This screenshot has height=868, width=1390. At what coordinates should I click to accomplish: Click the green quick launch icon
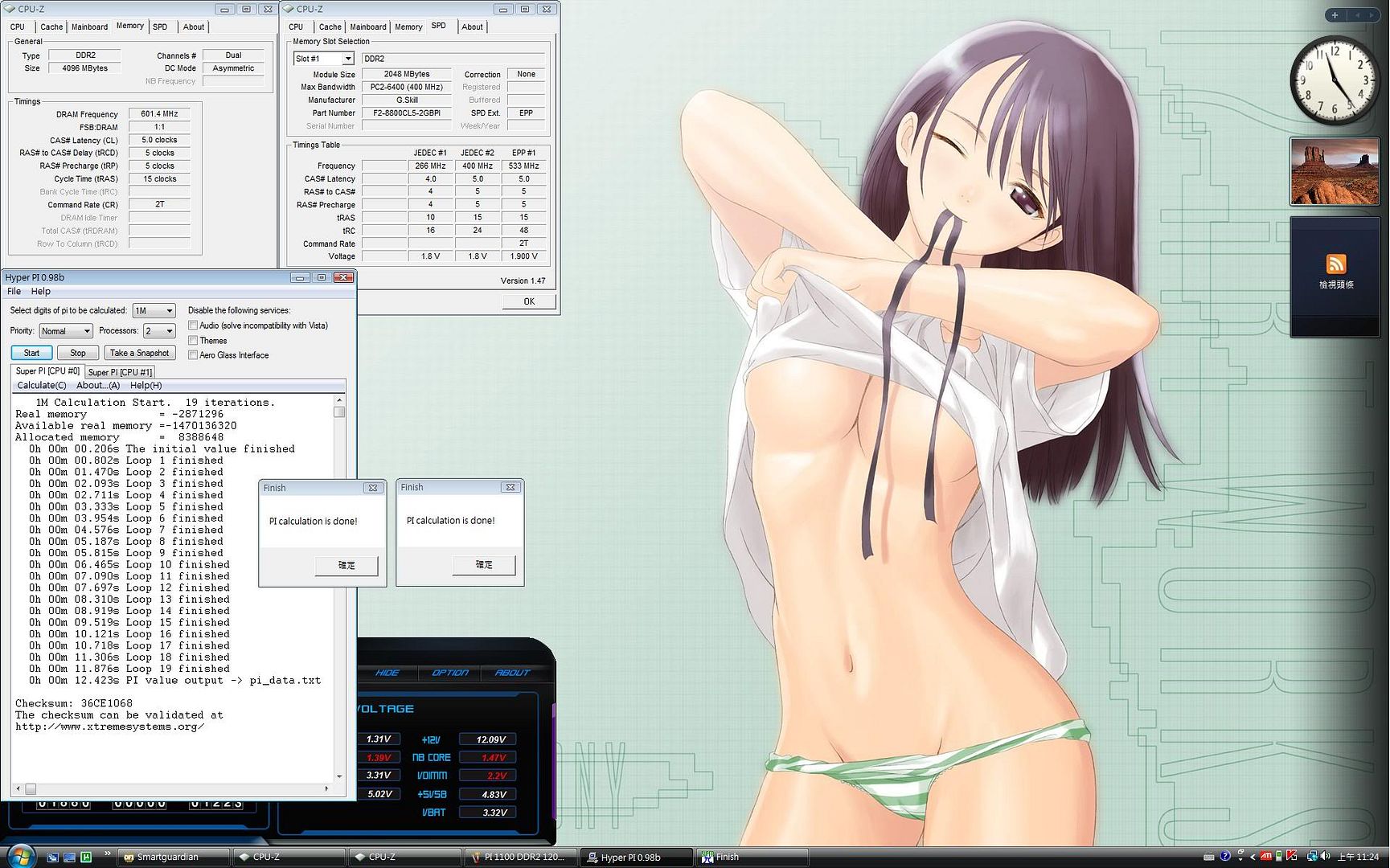point(86,857)
